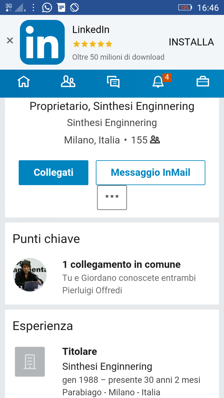This screenshot has width=224, height=398.
Task: Tap the battery indicator in status bar
Action: pyautogui.click(x=185, y=7)
